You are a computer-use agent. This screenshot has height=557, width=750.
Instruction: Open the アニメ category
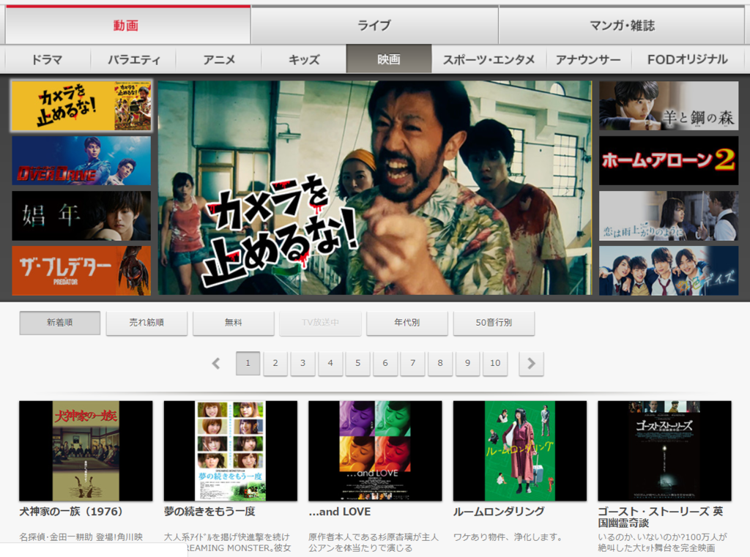(218, 59)
